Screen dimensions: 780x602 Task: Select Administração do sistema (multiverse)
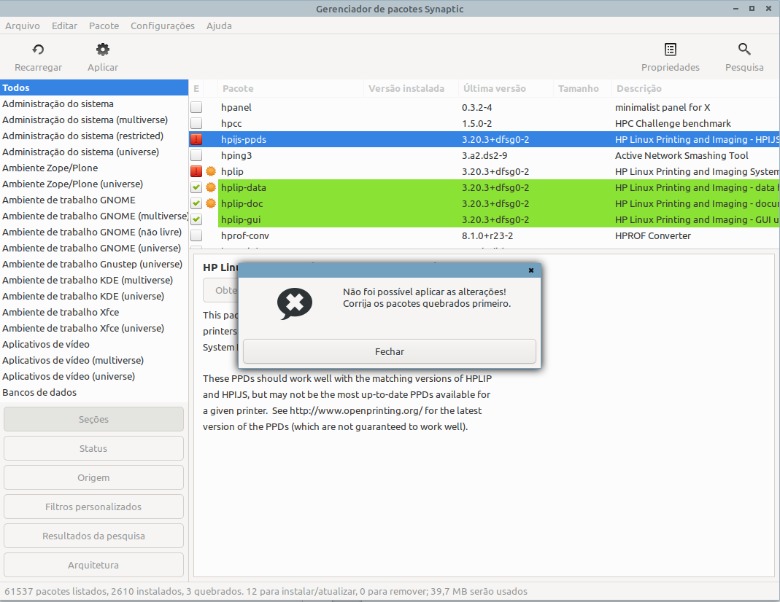[94, 120]
